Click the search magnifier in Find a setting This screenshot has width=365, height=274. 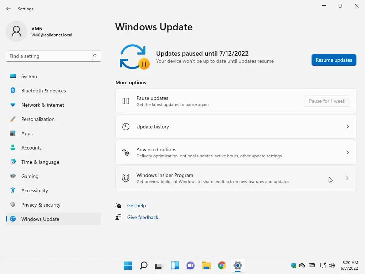tap(94, 56)
